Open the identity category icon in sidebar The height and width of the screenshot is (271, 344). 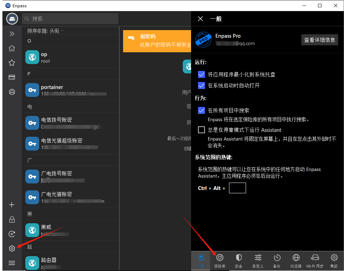(12, 92)
